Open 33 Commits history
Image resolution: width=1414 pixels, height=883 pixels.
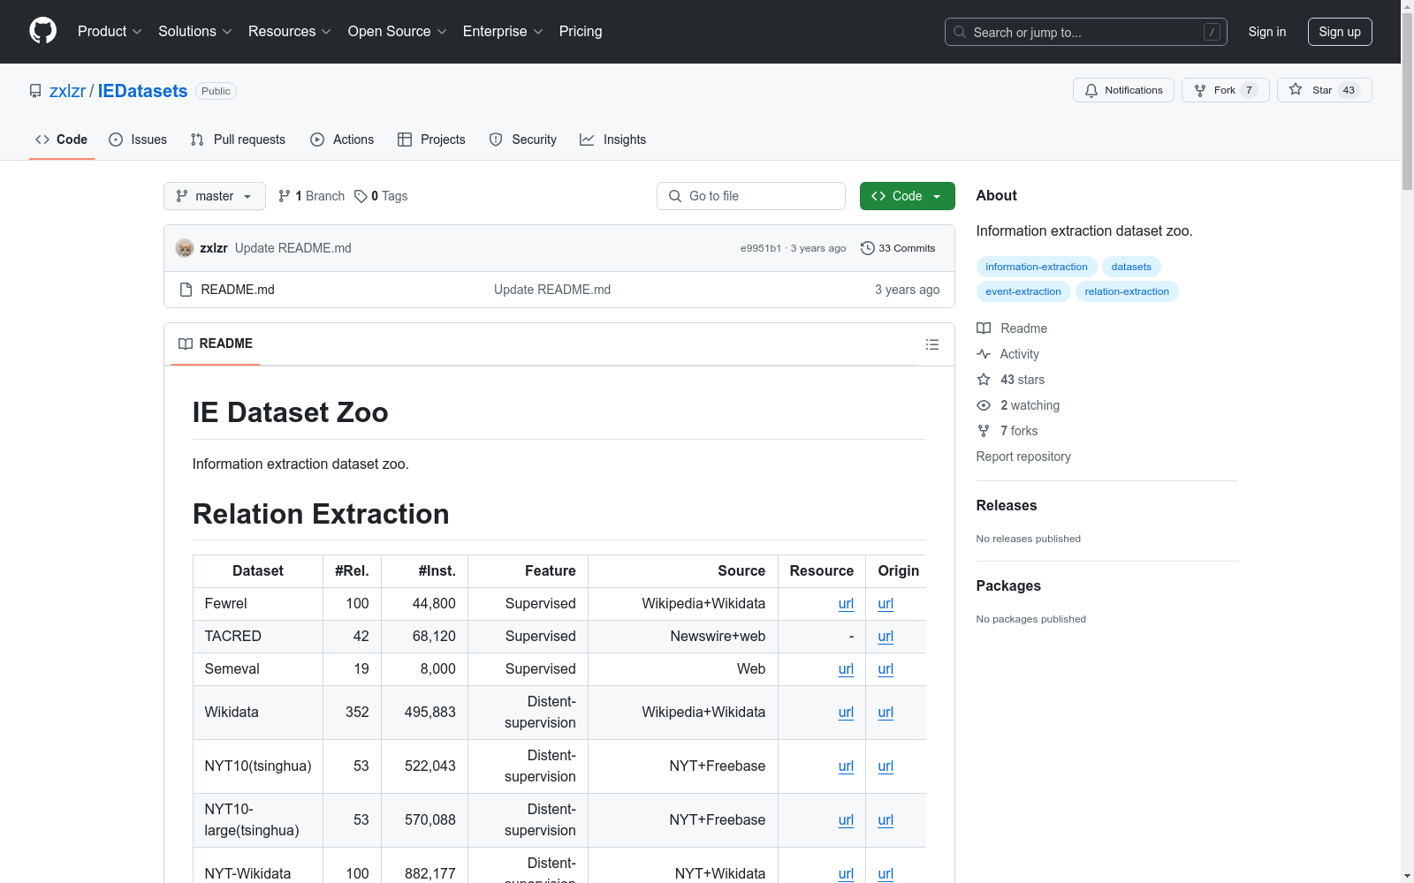coord(898,248)
